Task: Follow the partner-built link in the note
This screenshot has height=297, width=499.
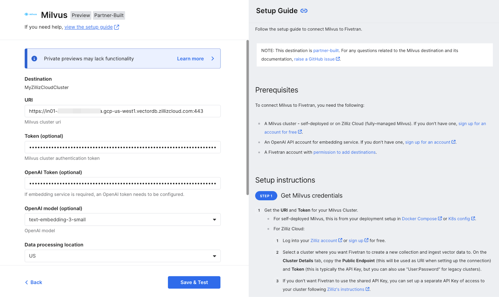Action: click(x=326, y=51)
